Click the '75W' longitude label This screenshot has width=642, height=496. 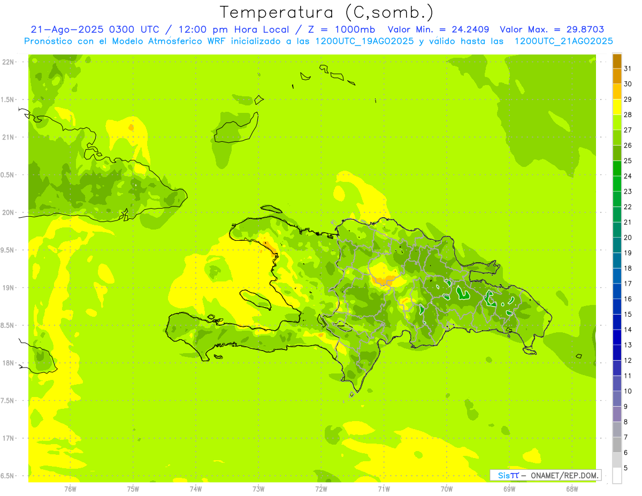133,489
